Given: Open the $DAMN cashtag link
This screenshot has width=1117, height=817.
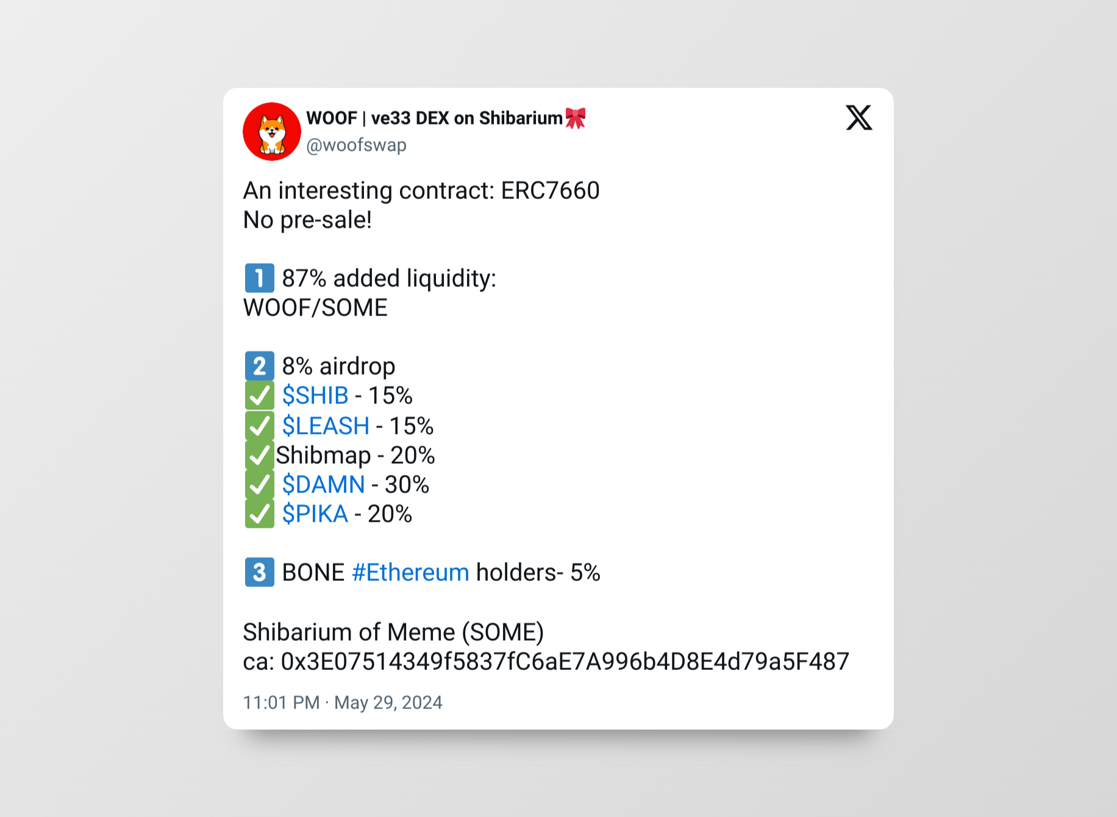Looking at the screenshot, I should [323, 484].
